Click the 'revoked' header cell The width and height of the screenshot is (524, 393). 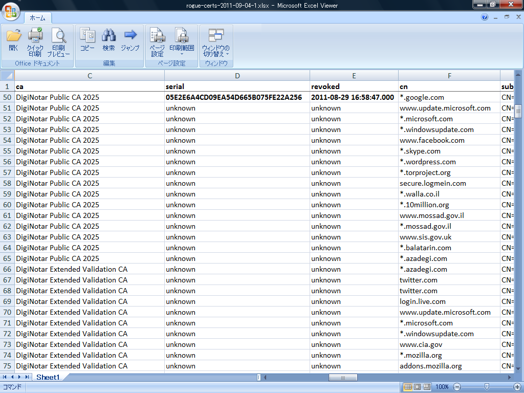pos(354,86)
